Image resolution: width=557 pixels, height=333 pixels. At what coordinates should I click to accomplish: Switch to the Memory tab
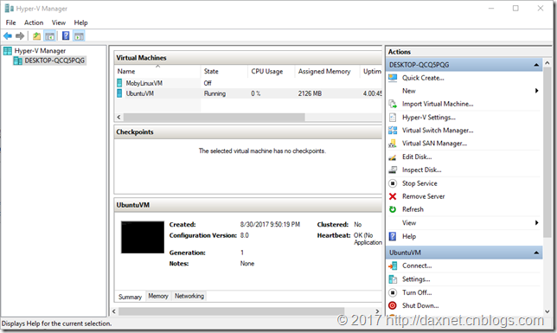click(x=158, y=296)
